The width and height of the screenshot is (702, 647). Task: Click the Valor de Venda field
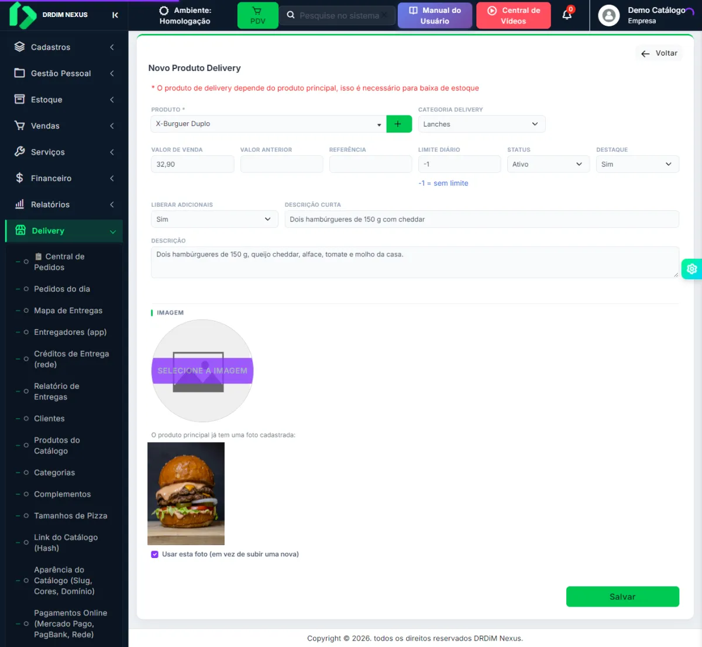click(192, 164)
